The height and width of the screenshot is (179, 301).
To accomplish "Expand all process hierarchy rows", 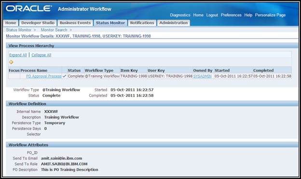I will tap(18, 55).
